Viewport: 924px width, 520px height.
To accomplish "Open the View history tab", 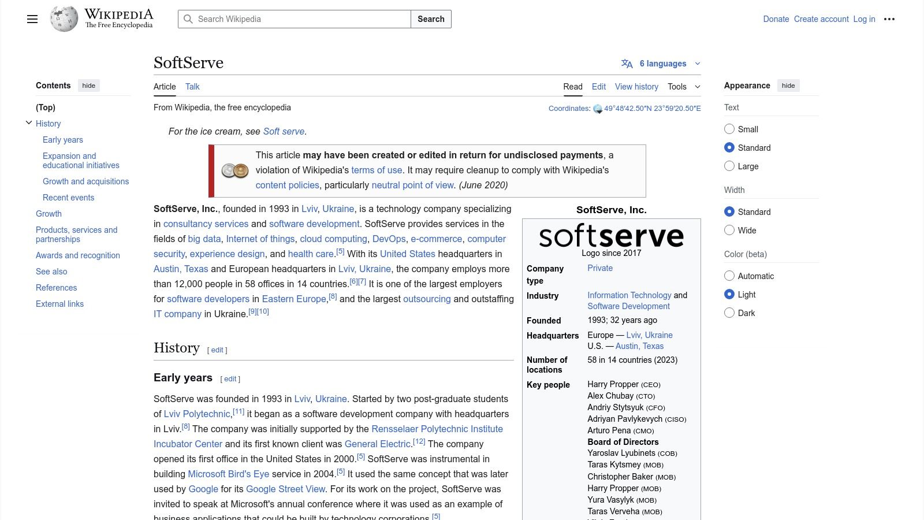I will (636, 87).
